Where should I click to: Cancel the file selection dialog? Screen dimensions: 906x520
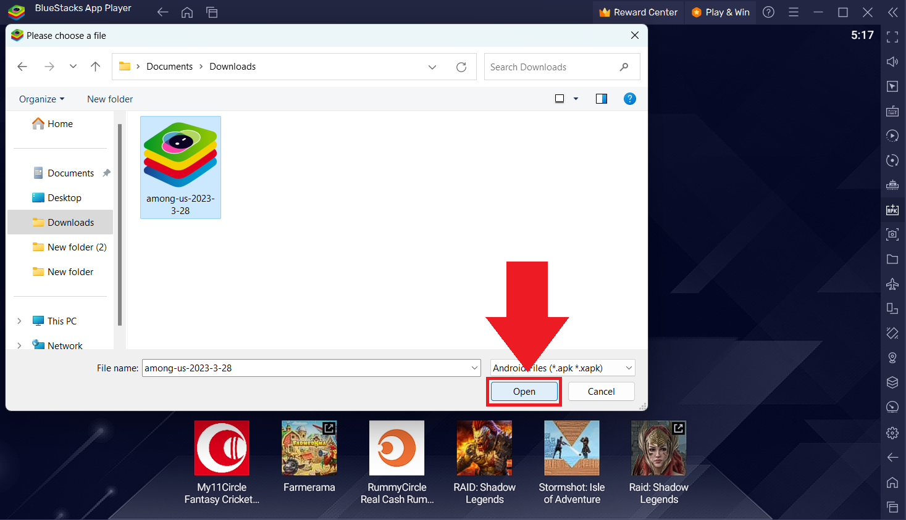pos(600,391)
